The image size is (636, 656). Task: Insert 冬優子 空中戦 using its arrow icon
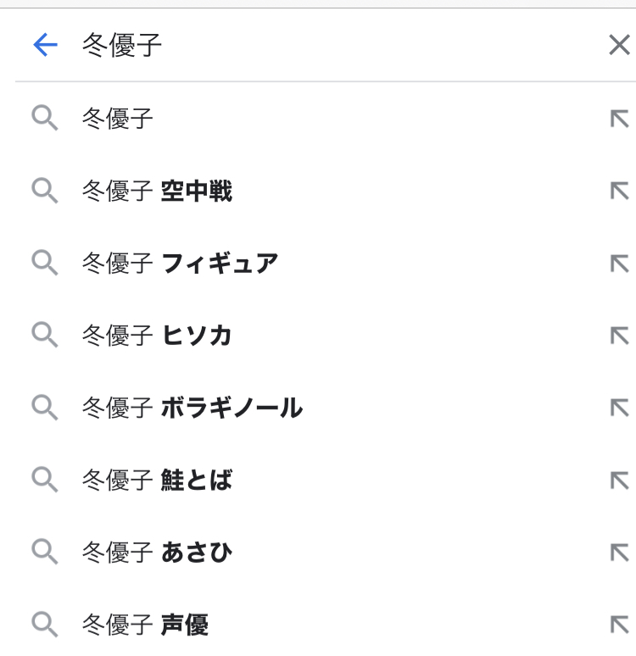tap(620, 192)
